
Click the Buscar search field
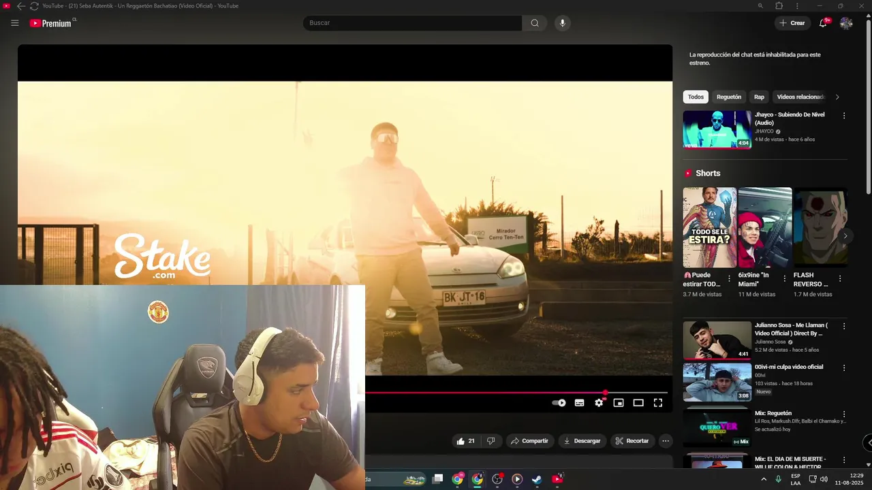pyautogui.click(x=412, y=23)
